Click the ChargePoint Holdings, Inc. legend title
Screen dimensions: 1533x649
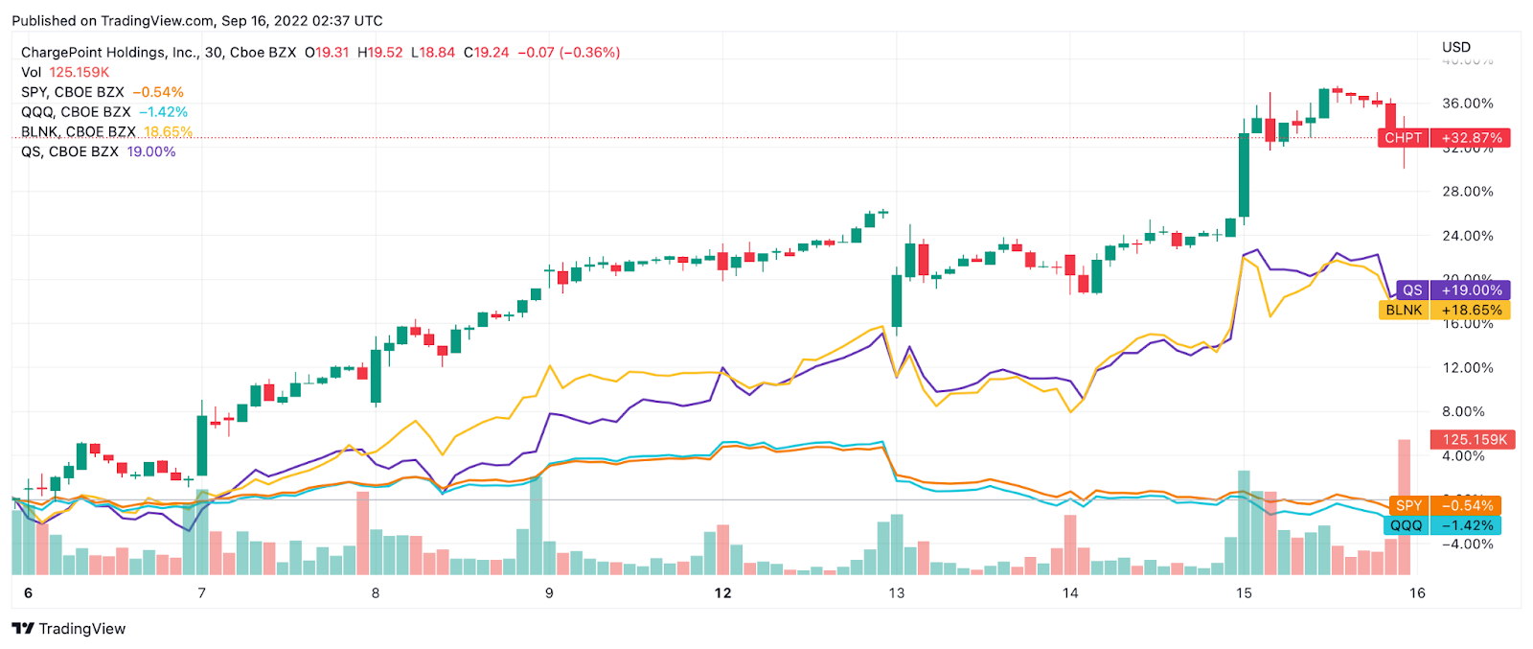[x=109, y=53]
